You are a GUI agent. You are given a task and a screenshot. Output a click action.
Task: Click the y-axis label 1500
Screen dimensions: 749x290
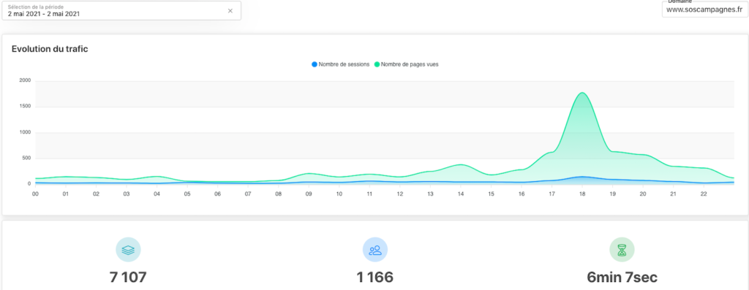(26, 107)
